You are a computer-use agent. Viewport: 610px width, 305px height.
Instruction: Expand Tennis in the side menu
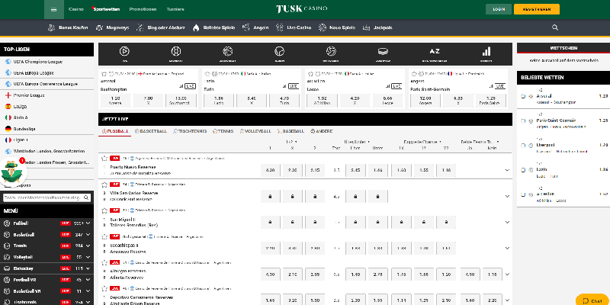[x=88, y=246]
